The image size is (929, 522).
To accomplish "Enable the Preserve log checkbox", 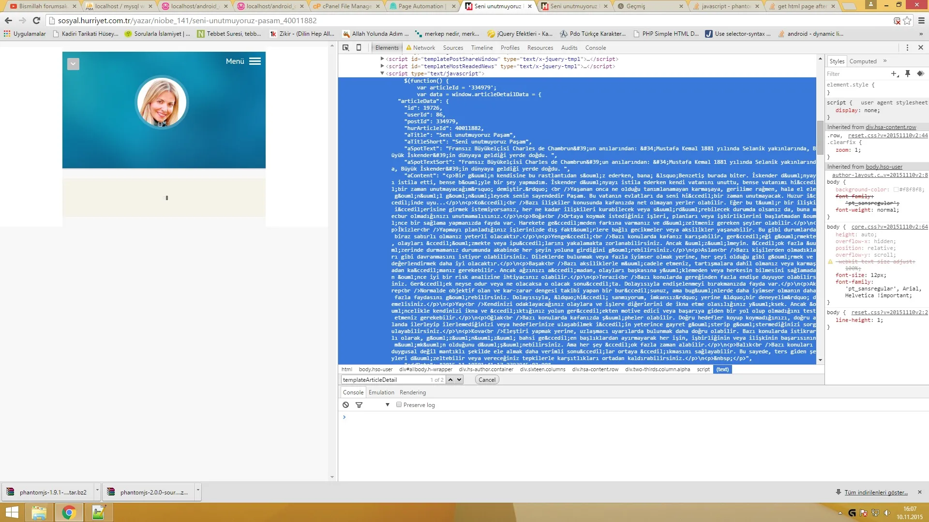I will point(399,405).
